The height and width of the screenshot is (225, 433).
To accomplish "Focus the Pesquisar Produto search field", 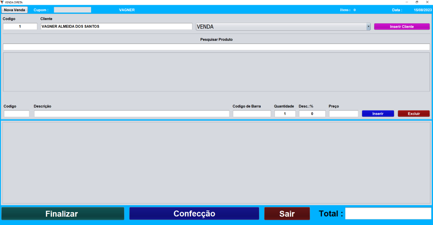I will tap(216, 47).
